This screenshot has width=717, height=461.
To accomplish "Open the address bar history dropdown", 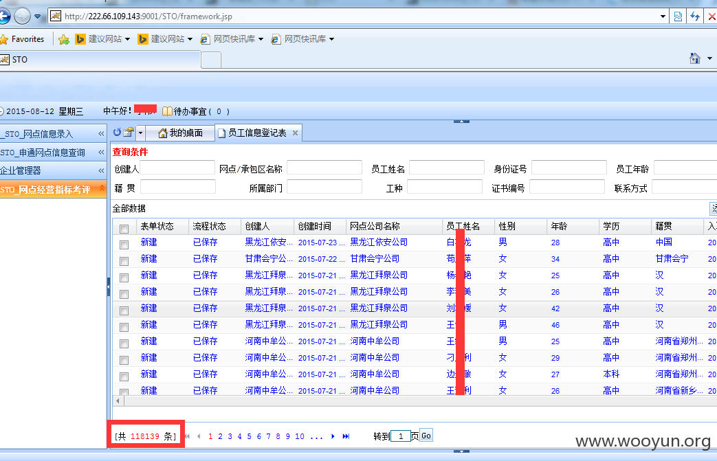I will coord(663,16).
